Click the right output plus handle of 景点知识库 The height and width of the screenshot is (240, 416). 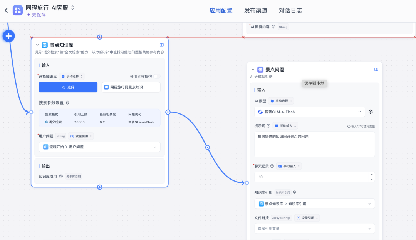click(x=168, y=112)
